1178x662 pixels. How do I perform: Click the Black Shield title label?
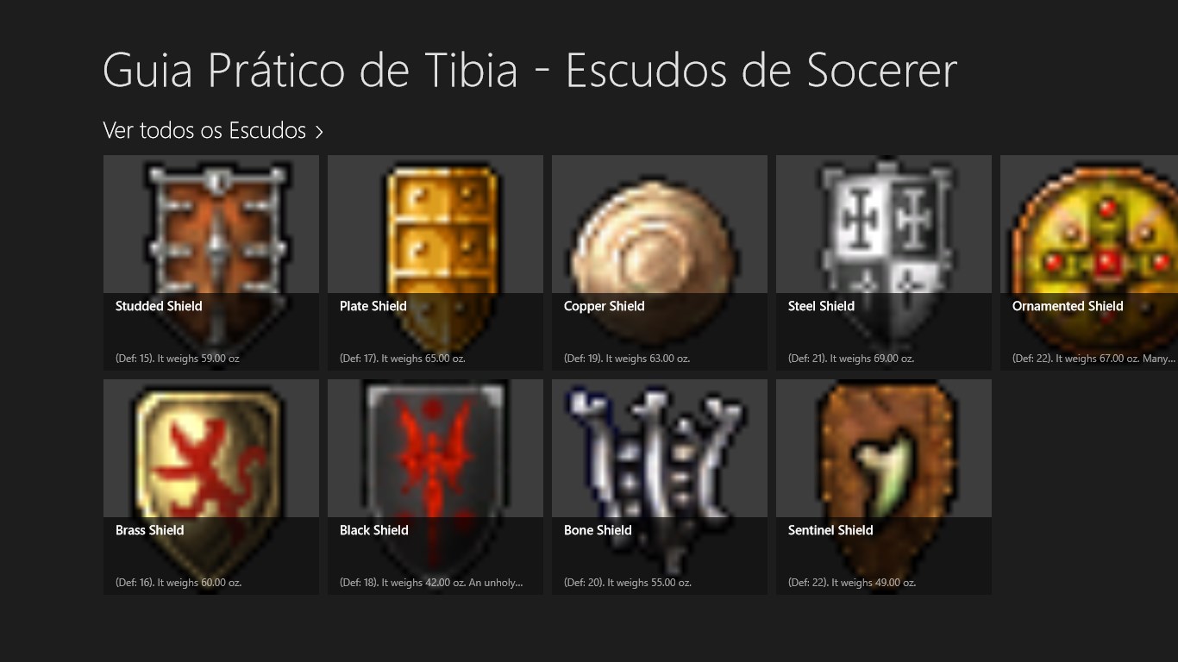[374, 530]
